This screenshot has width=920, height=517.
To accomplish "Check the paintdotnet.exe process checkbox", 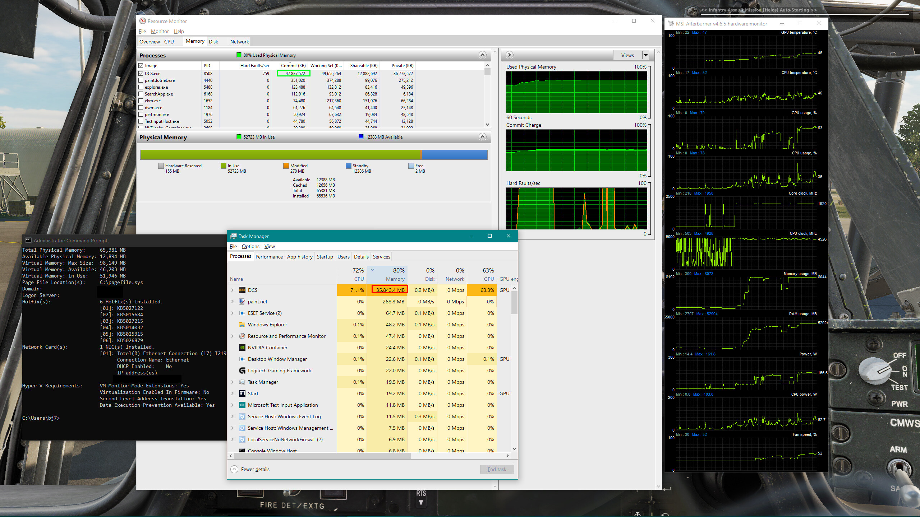I will tap(141, 80).
